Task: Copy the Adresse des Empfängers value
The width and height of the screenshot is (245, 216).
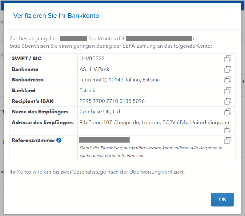Action: (x=228, y=130)
